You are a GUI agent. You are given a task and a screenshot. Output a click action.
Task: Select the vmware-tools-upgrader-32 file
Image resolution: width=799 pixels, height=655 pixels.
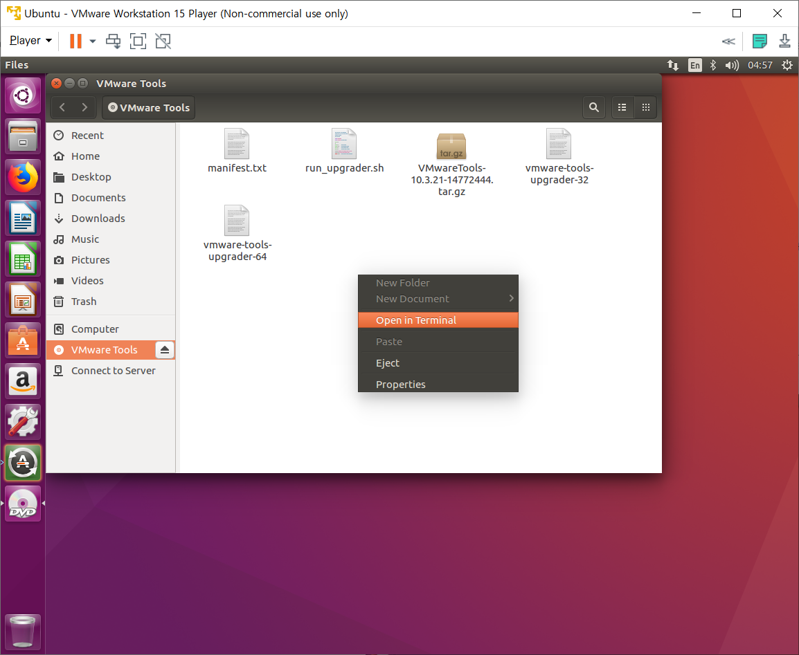tap(559, 157)
